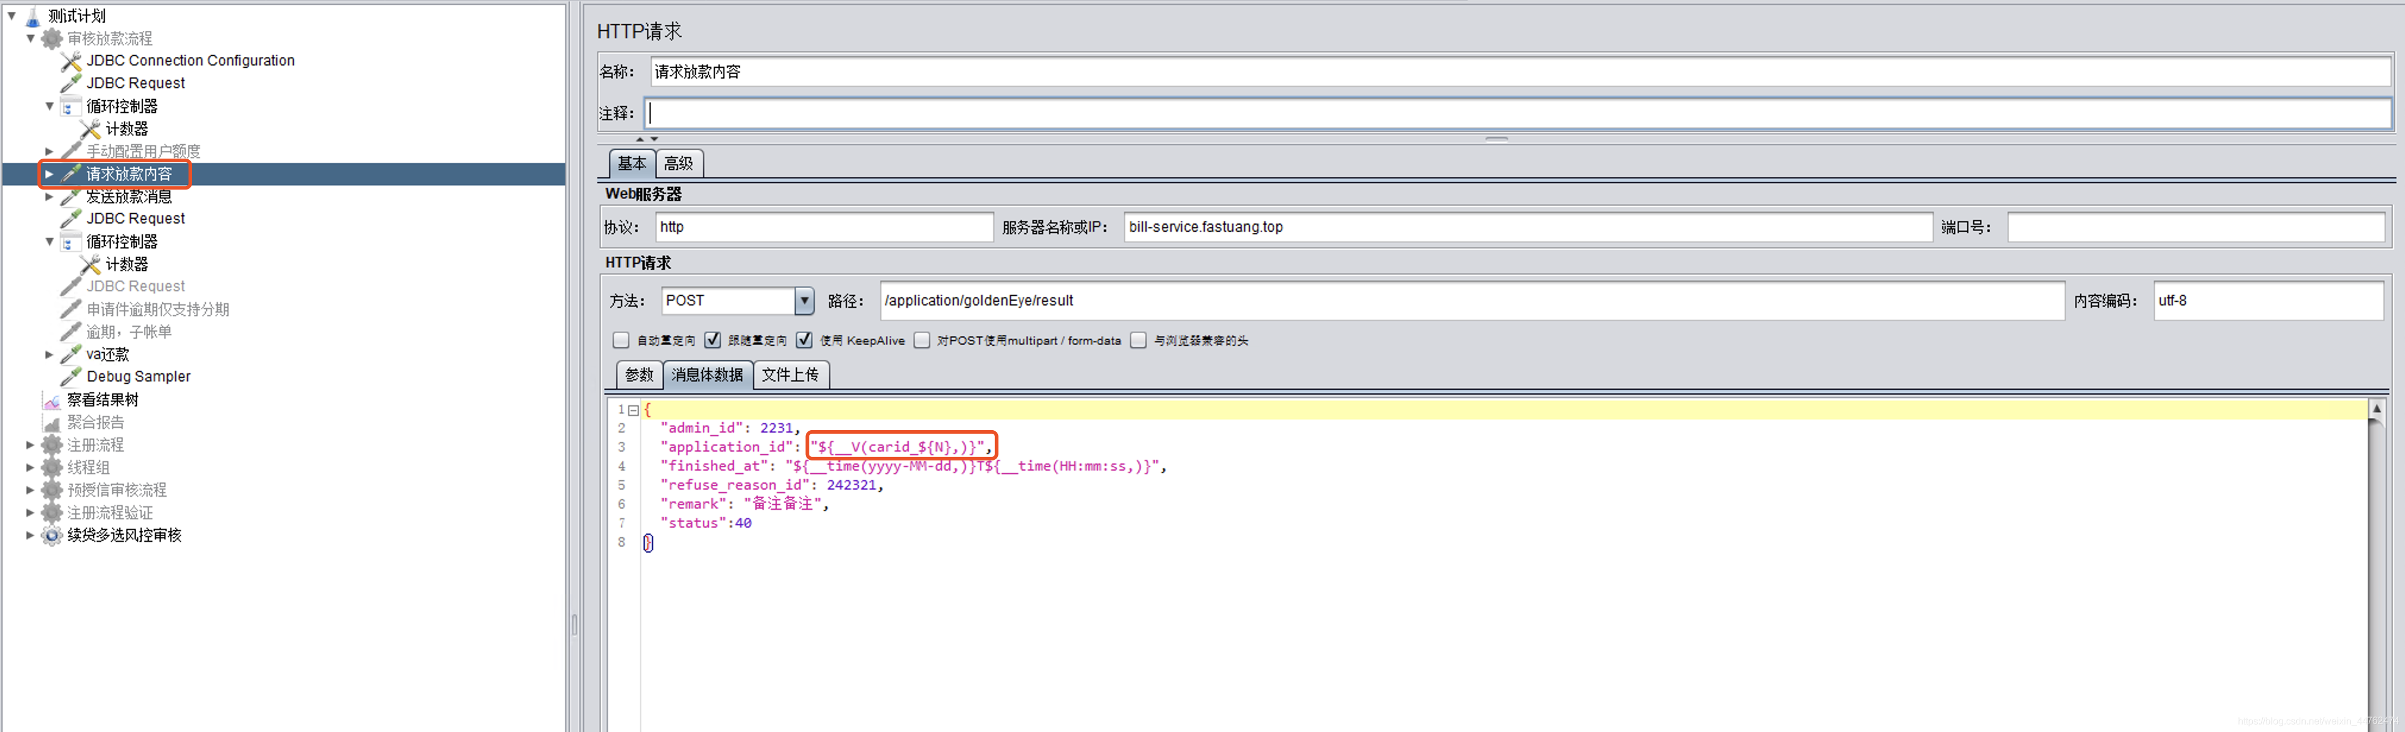Open the 消息体数据 tab

708,375
